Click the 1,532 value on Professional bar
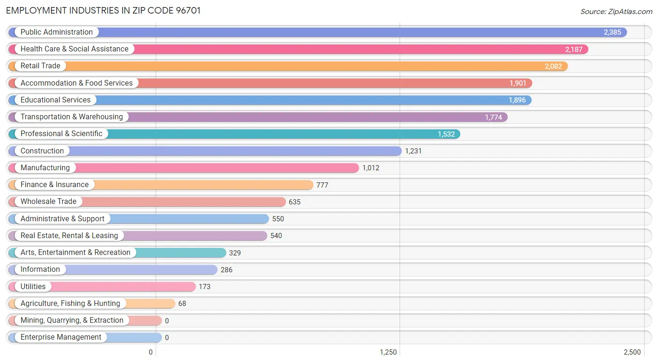This screenshot has height=363, width=658. [x=446, y=134]
